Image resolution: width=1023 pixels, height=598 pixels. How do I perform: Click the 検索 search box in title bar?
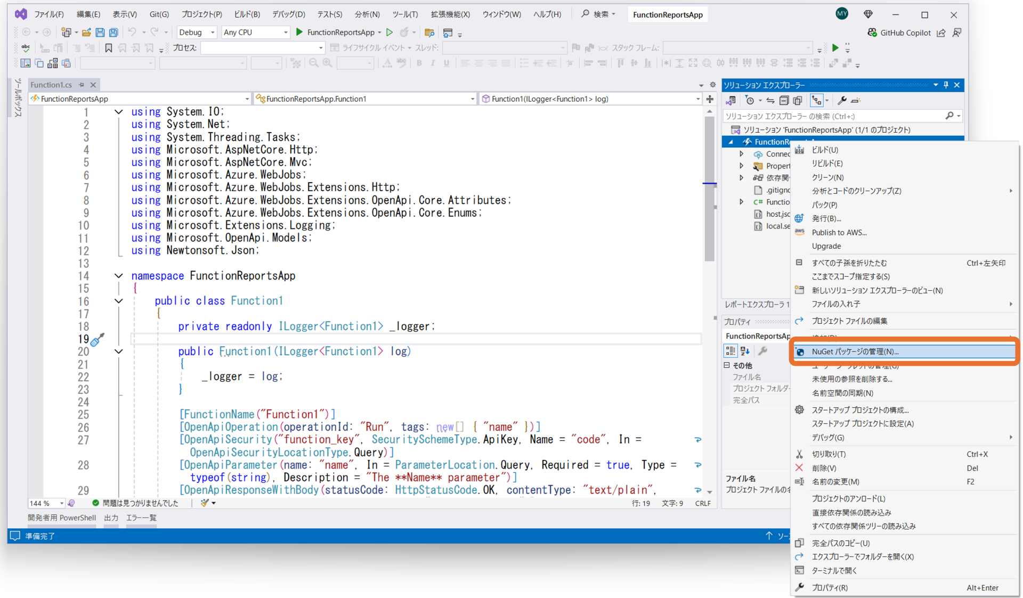599,14
